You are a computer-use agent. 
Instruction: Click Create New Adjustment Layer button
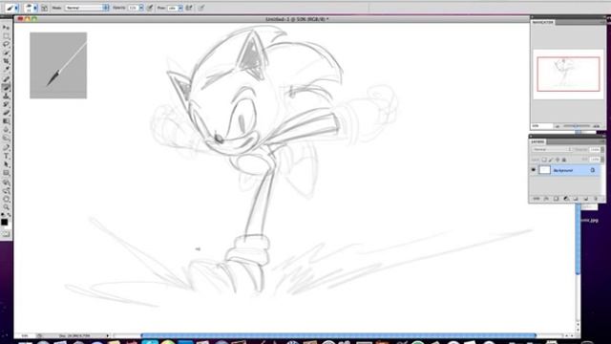566,199
